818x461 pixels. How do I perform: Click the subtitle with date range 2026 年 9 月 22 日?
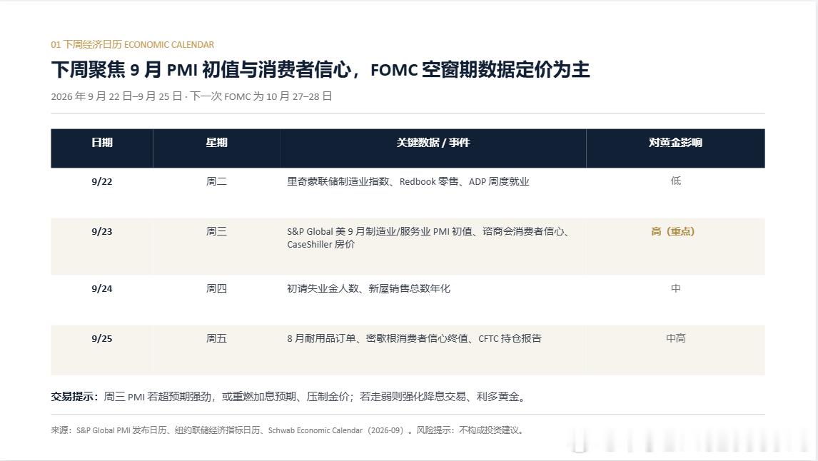coord(191,96)
